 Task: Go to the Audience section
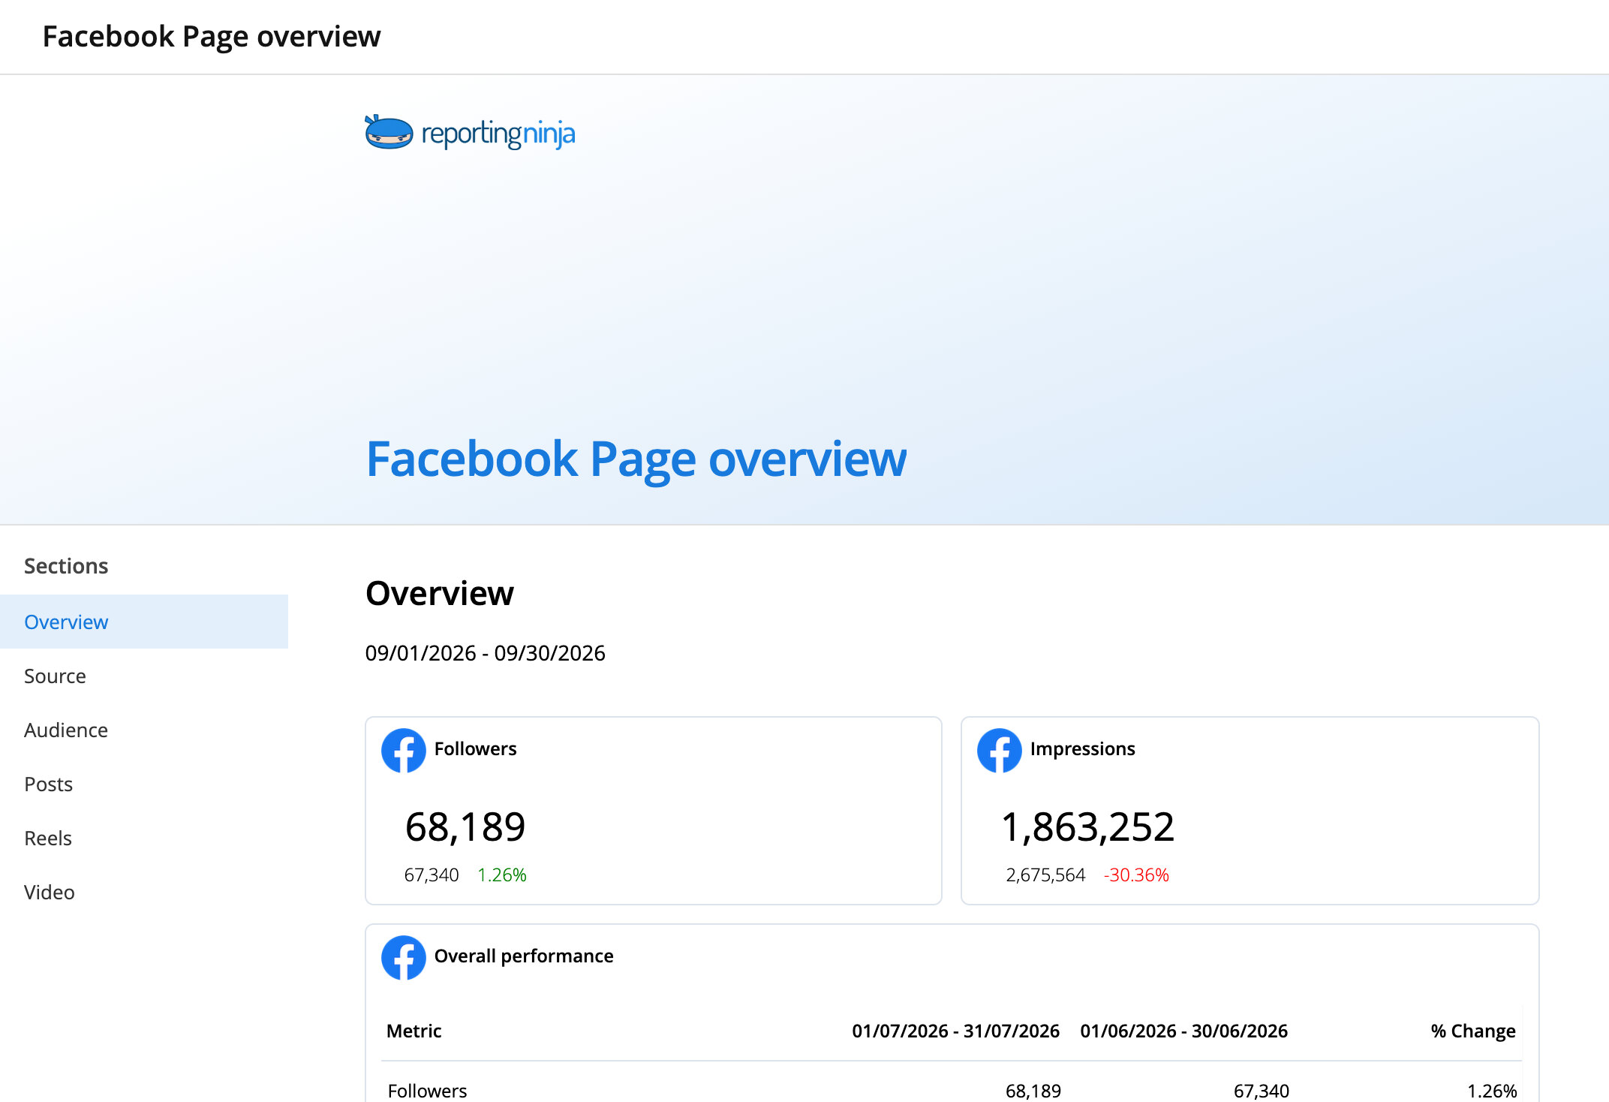tap(144, 730)
